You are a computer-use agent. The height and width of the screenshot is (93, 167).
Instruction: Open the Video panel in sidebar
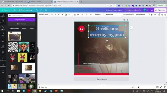pyautogui.click(x=3, y=47)
